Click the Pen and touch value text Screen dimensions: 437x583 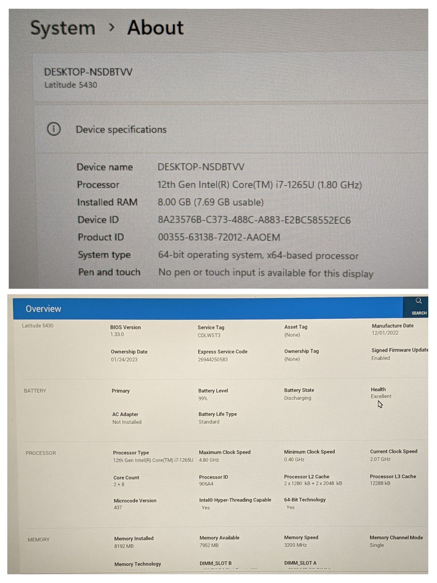click(x=266, y=273)
